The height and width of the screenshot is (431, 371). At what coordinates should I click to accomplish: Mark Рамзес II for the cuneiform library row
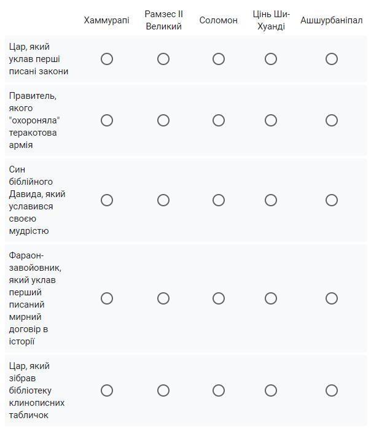pos(163,390)
